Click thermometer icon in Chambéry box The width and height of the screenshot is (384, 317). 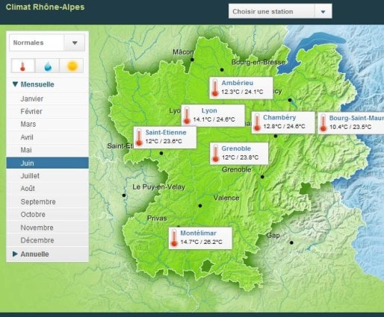tap(257, 122)
